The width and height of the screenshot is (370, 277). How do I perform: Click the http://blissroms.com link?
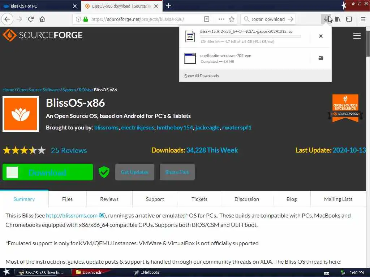[72, 216]
